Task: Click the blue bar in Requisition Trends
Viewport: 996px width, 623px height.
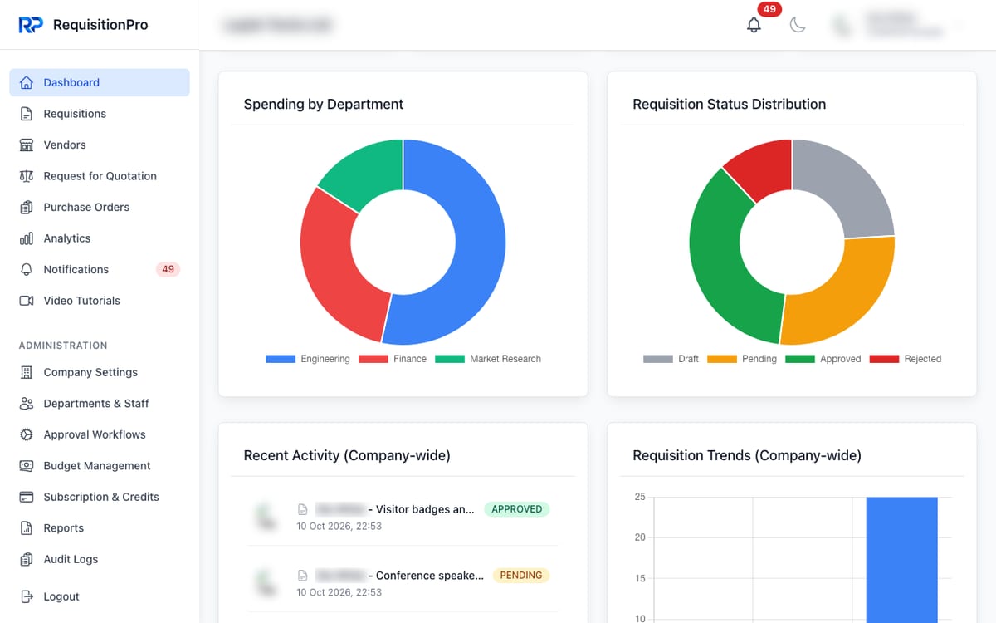Action: click(902, 560)
